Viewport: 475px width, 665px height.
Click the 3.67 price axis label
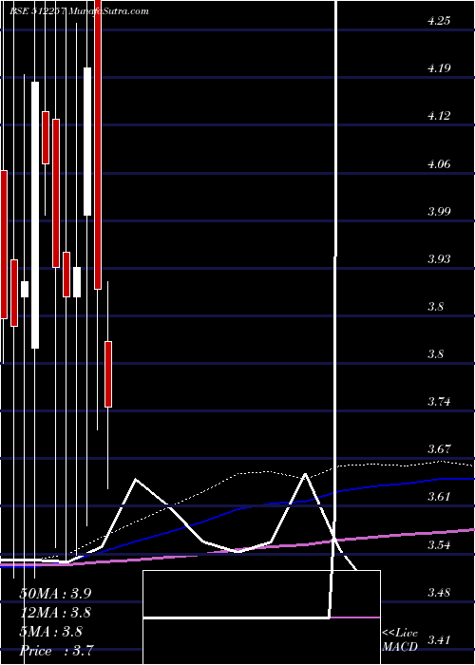pos(439,449)
